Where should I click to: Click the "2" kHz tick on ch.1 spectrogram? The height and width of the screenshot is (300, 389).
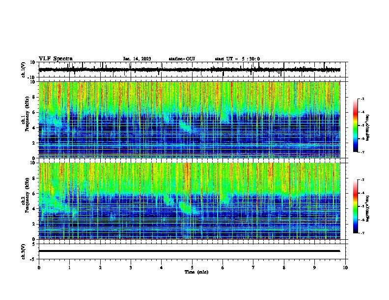click(x=34, y=143)
